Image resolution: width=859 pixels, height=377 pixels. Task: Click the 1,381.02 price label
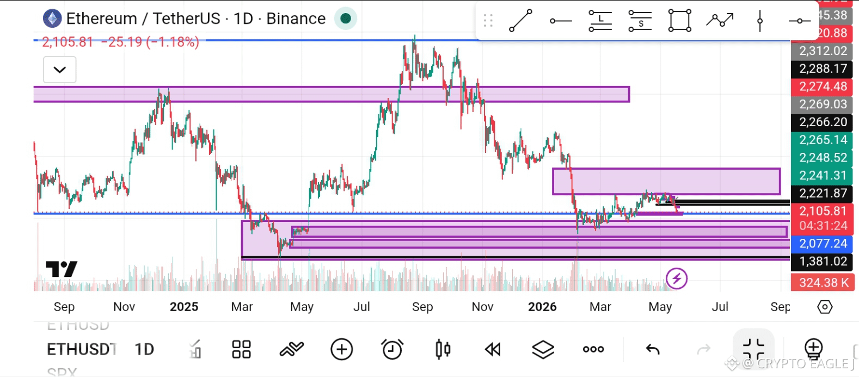pos(823,261)
